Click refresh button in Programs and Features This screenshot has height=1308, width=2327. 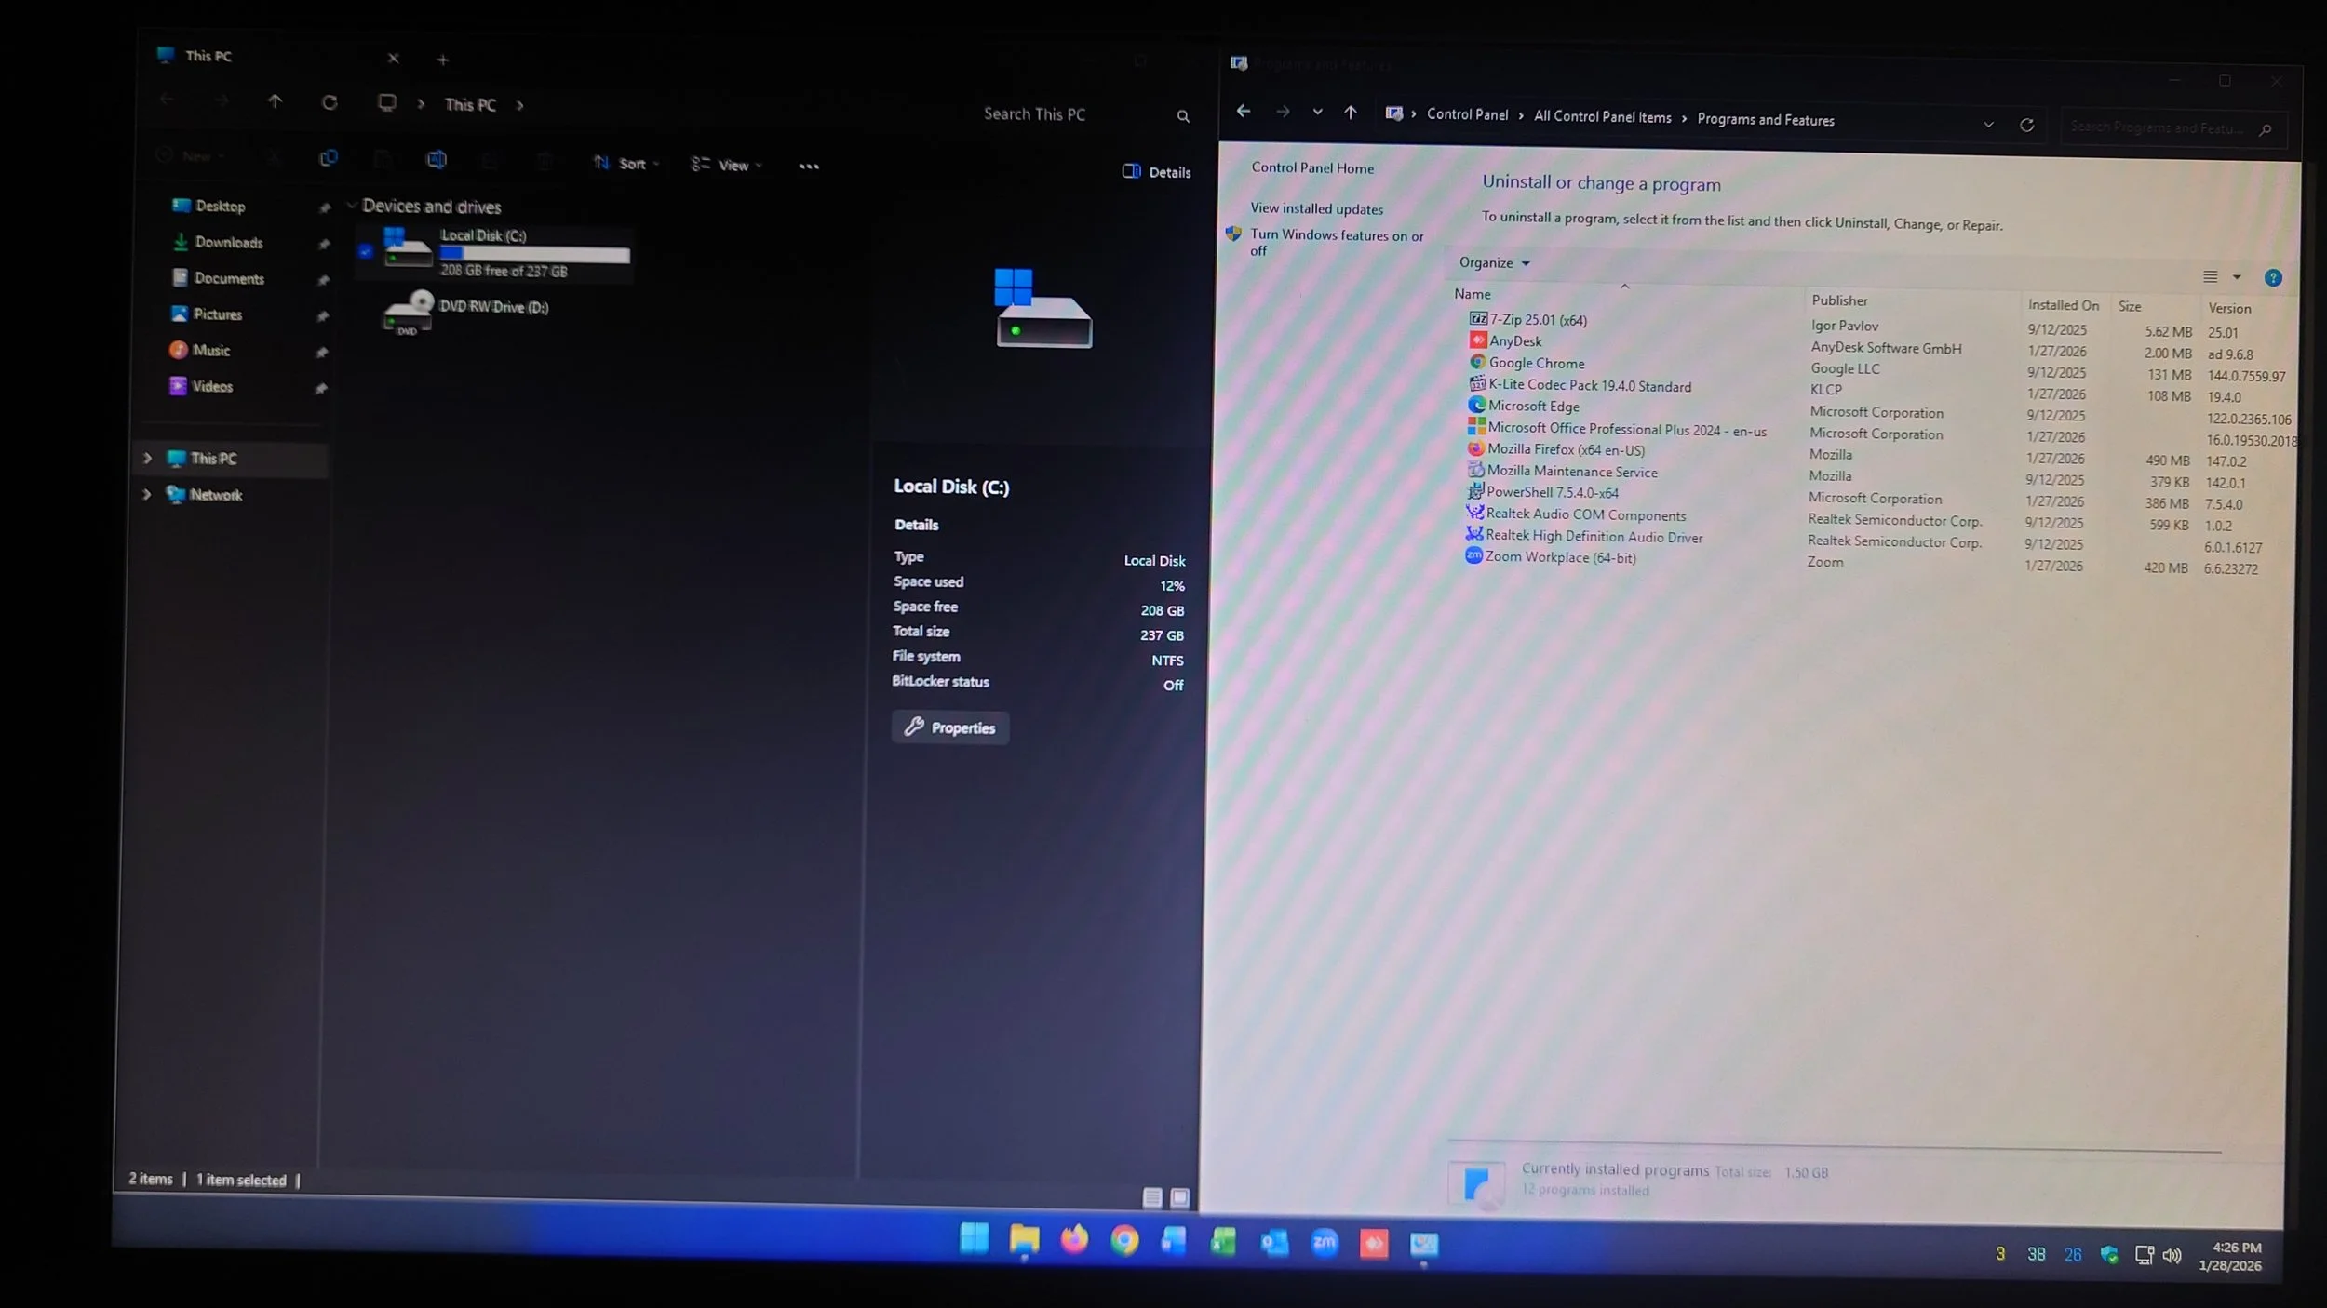[2026, 125]
